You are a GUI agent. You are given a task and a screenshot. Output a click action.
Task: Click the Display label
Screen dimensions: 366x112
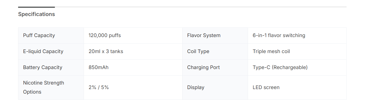tap(196, 87)
